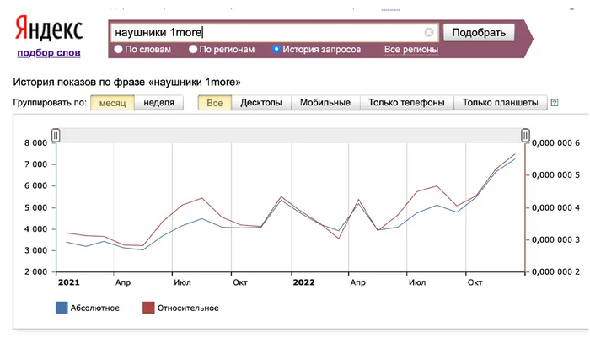The height and width of the screenshot is (354, 590).
Task: Click the Яндекс logo
Action: (48, 30)
